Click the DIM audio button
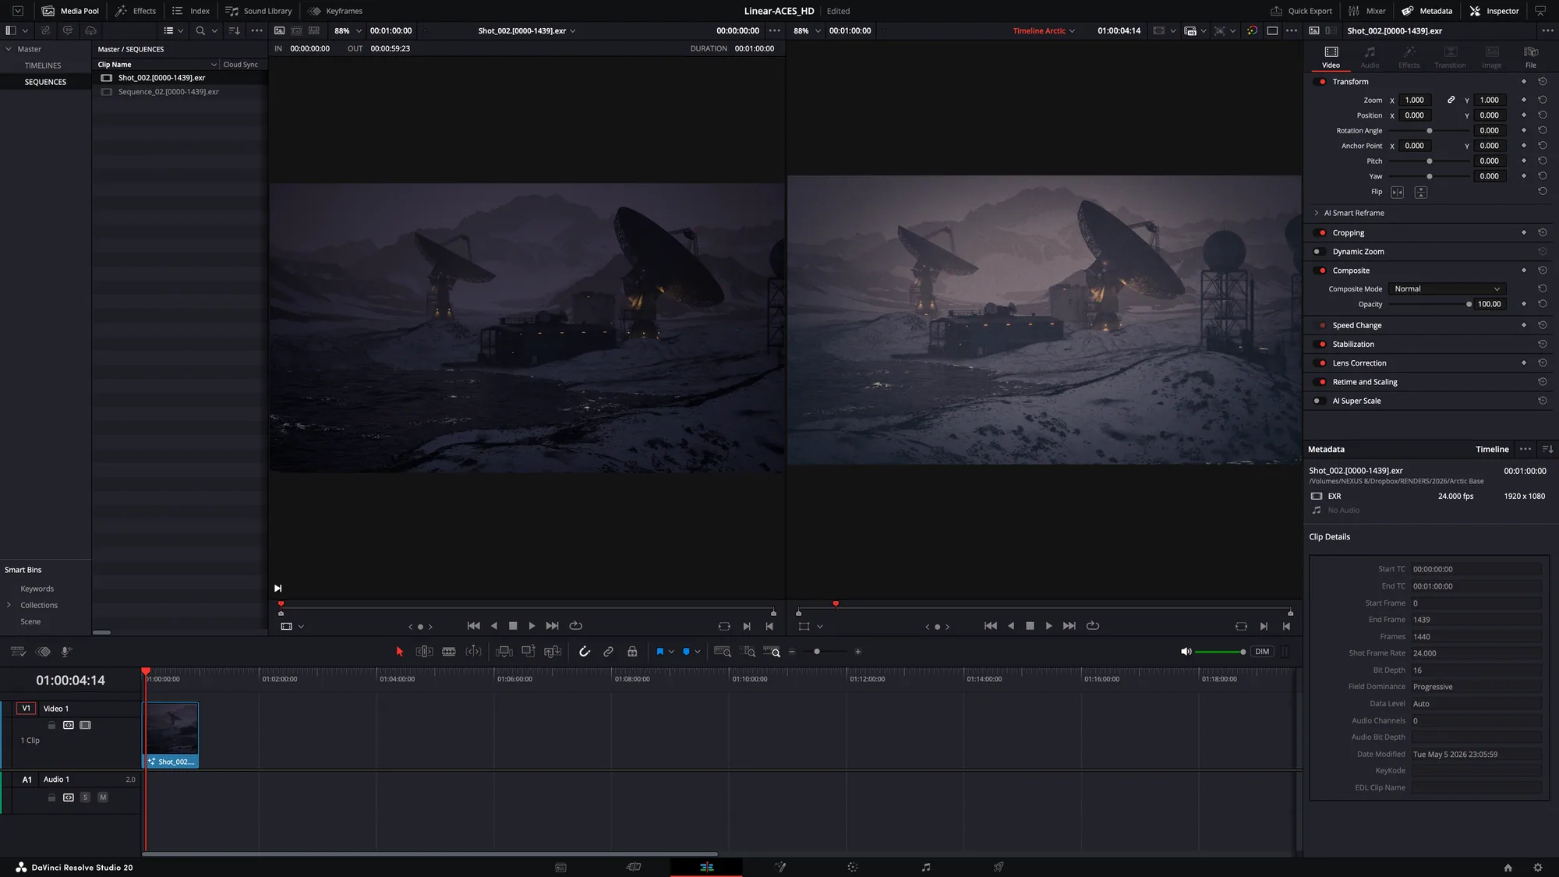The height and width of the screenshot is (877, 1559). point(1262,652)
